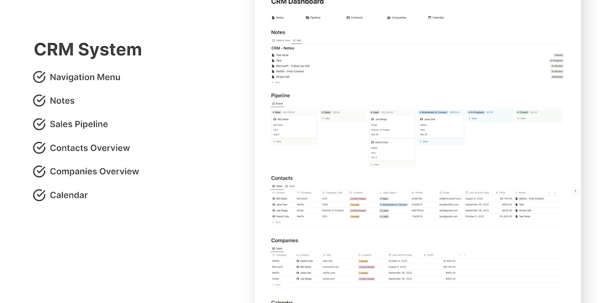Add a property with plus in Companies table
The width and height of the screenshot is (606, 303).
click(459, 255)
